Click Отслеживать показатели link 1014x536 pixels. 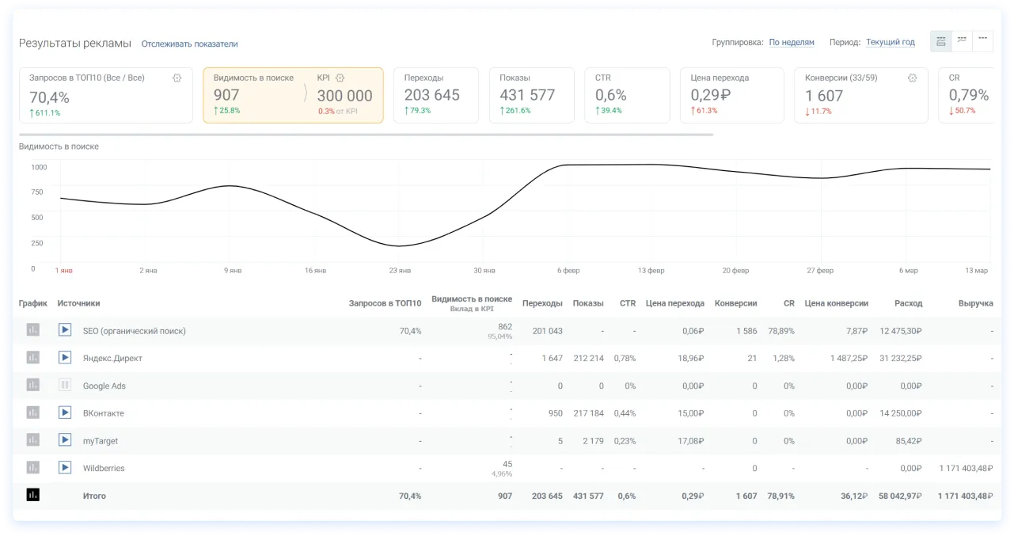click(x=190, y=44)
